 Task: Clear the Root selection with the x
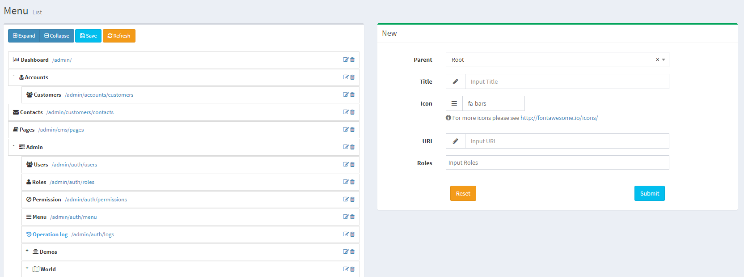pyautogui.click(x=657, y=60)
